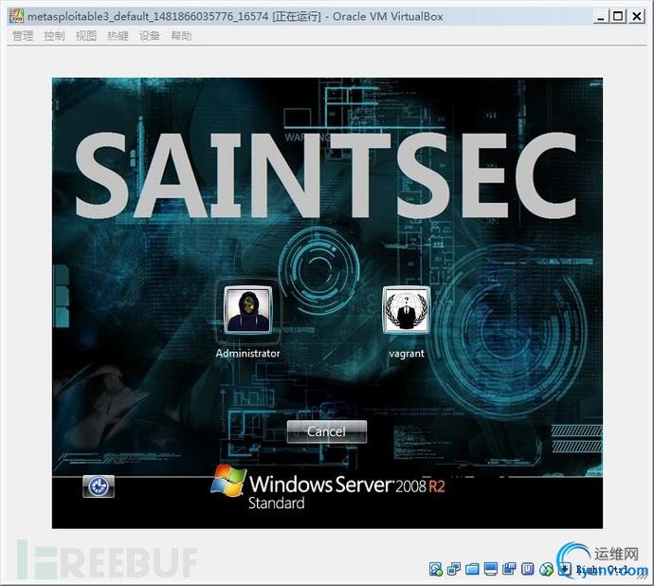Minimize the VirtualBox VM window
This screenshot has height=586, width=654.
(x=601, y=17)
